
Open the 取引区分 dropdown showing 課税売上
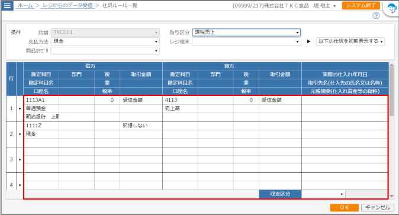coord(246,33)
